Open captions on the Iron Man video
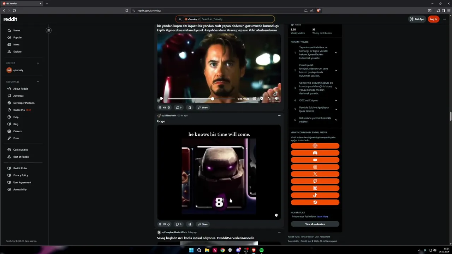 (x=254, y=99)
